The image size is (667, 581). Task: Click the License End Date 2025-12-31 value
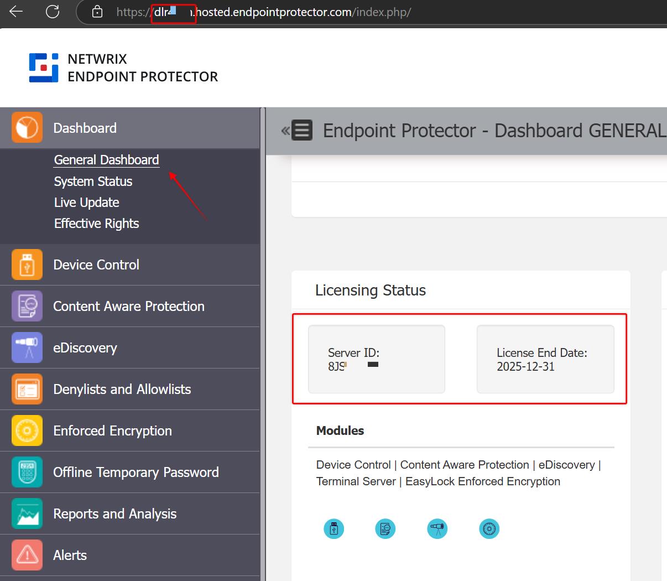[x=525, y=367]
